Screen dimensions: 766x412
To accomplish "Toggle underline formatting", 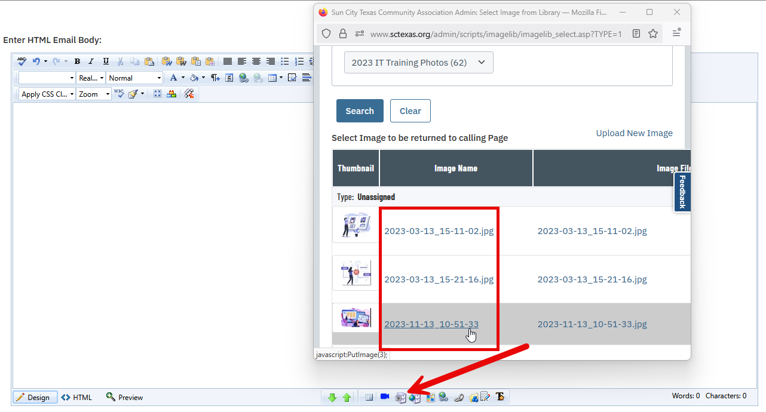I will pyautogui.click(x=106, y=62).
